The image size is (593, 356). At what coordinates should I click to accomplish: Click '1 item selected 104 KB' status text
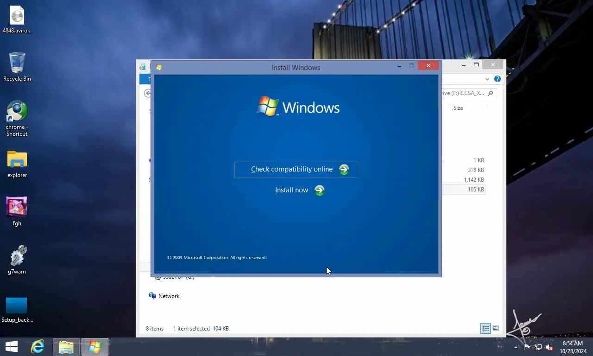click(x=201, y=329)
